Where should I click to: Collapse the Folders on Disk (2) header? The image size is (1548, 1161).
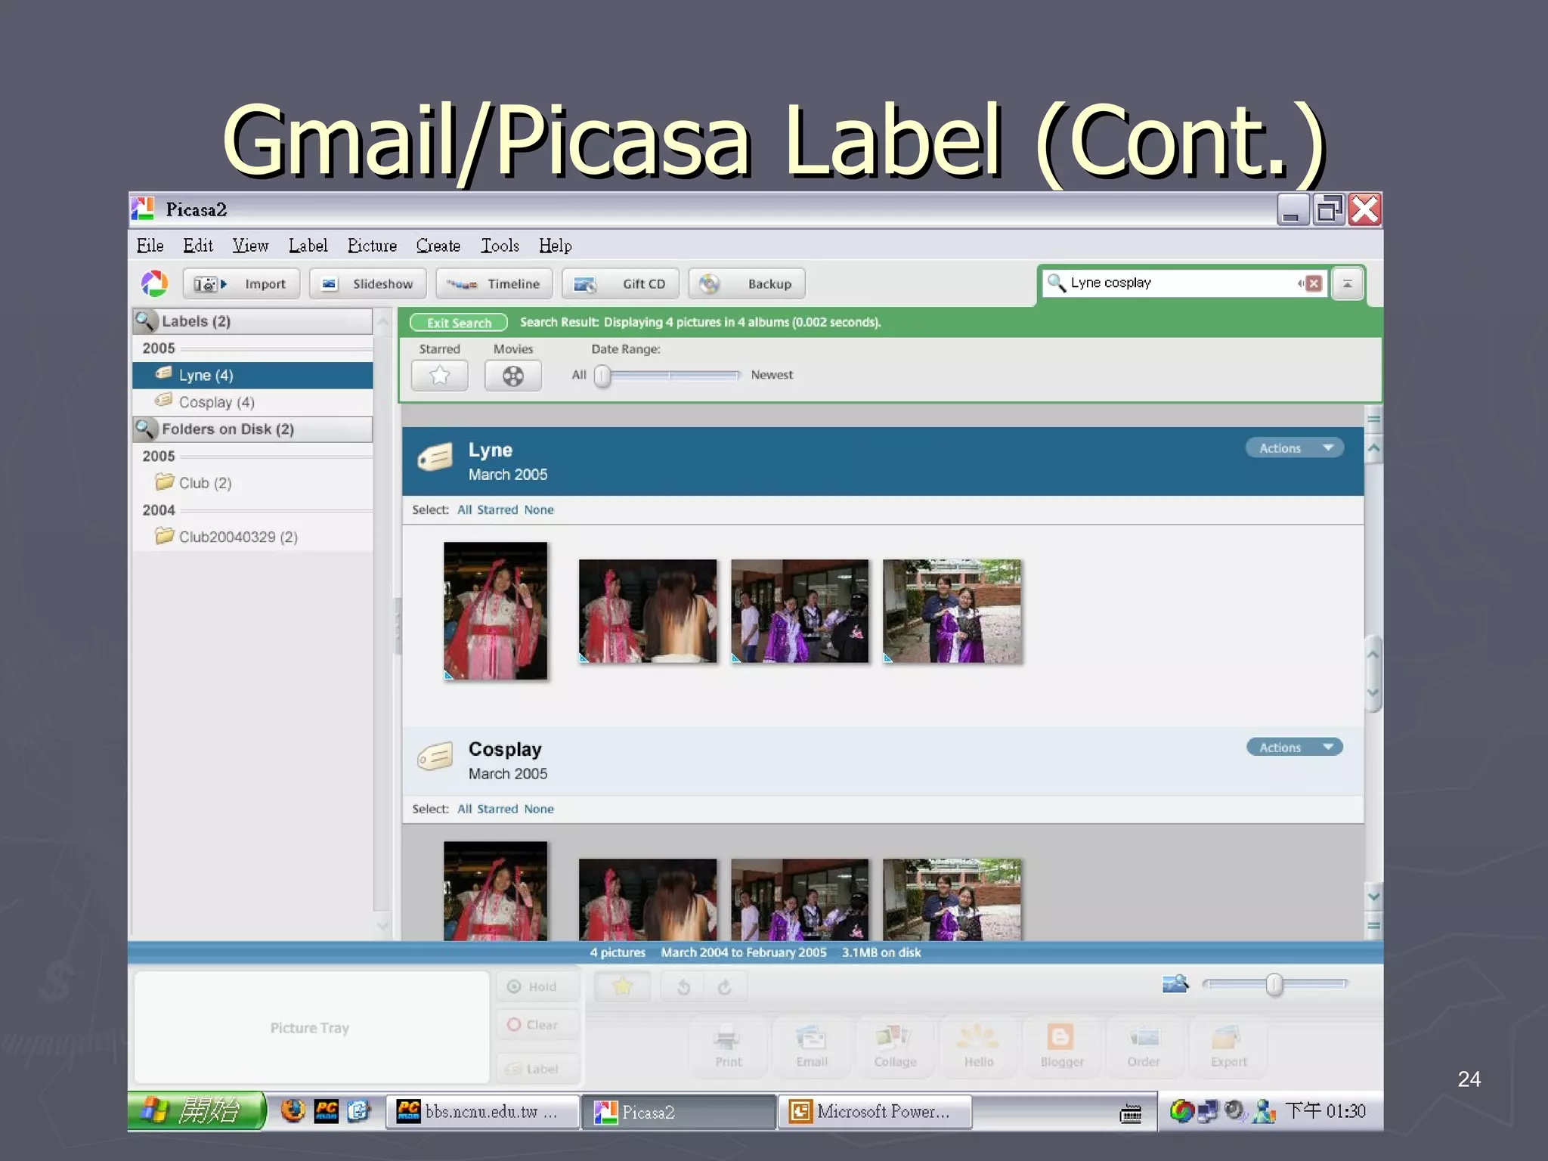(x=252, y=429)
